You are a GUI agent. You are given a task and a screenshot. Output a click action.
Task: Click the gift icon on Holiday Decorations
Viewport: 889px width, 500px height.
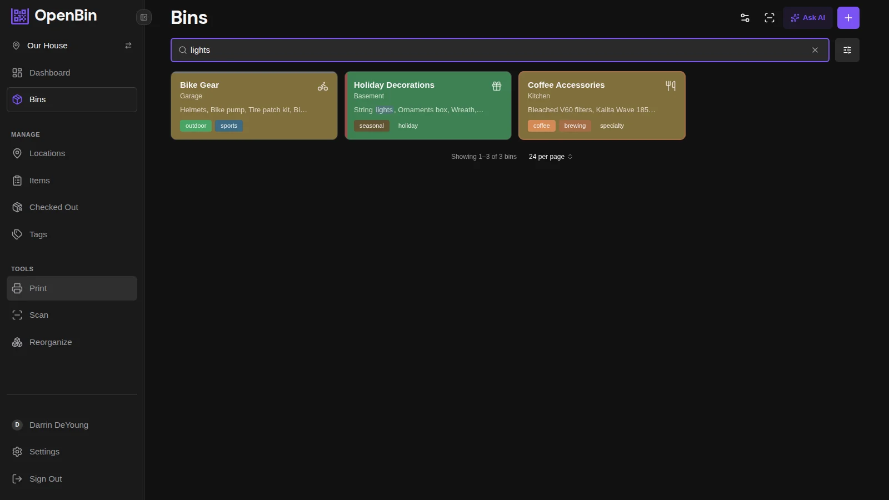point(497,86)
